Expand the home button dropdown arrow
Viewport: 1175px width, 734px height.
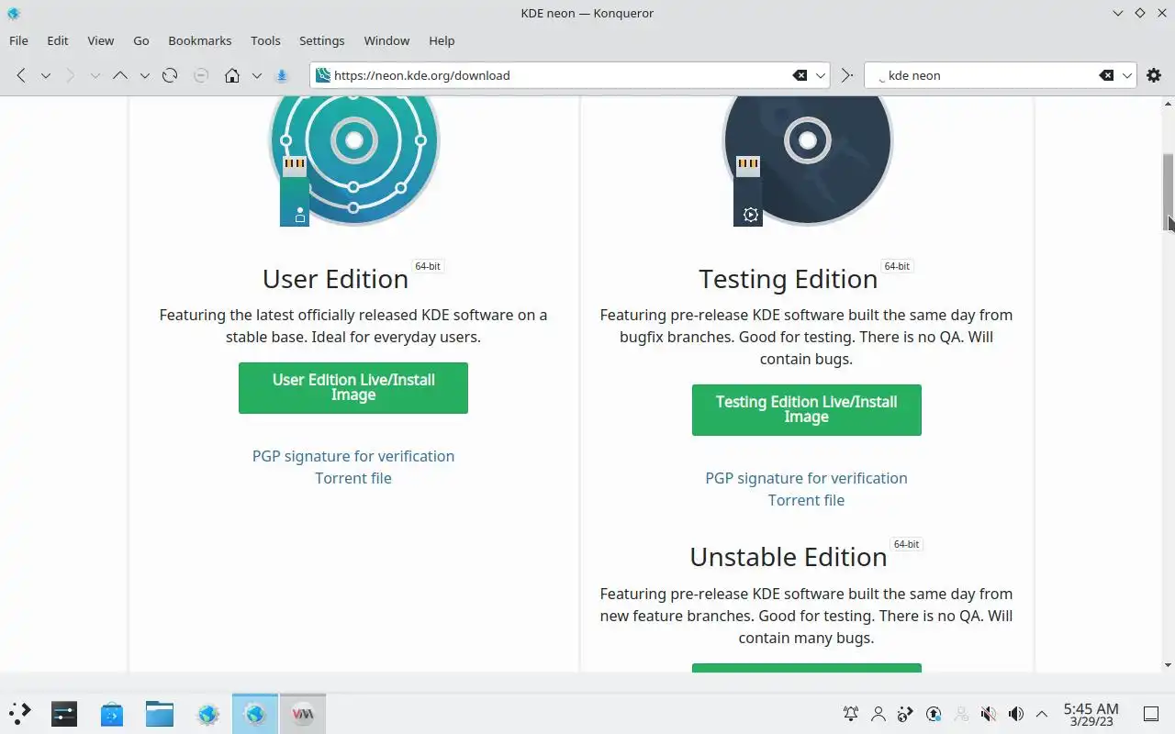tap(257, 75)
